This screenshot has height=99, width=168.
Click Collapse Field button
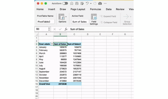(108, 22)
